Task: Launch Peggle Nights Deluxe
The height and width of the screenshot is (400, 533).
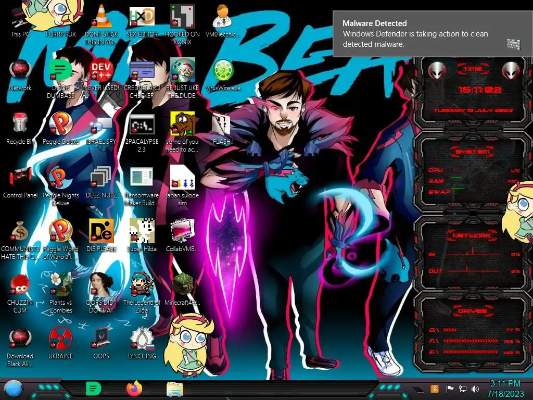Action: (60, 186)
